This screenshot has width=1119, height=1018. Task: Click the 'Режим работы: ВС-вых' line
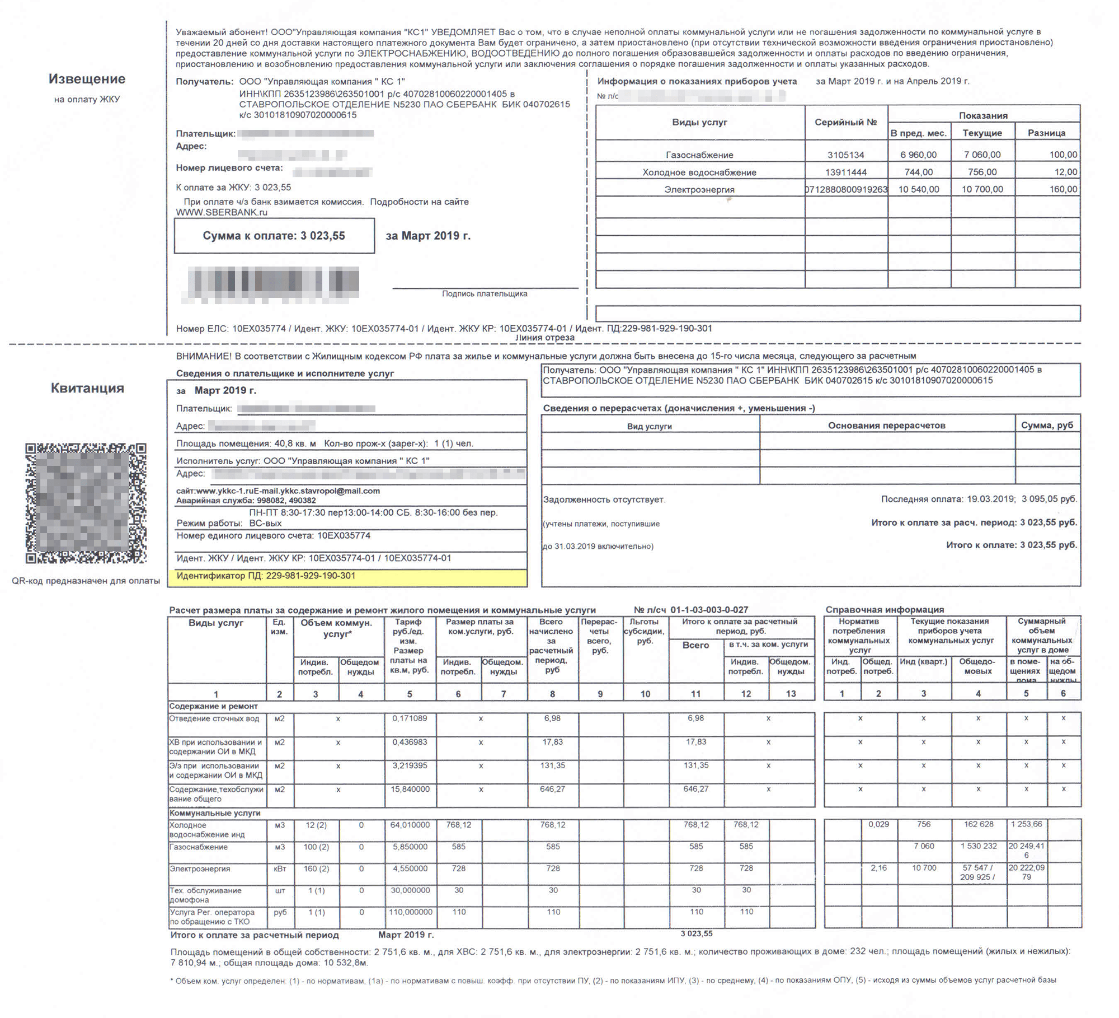point(229,524)
